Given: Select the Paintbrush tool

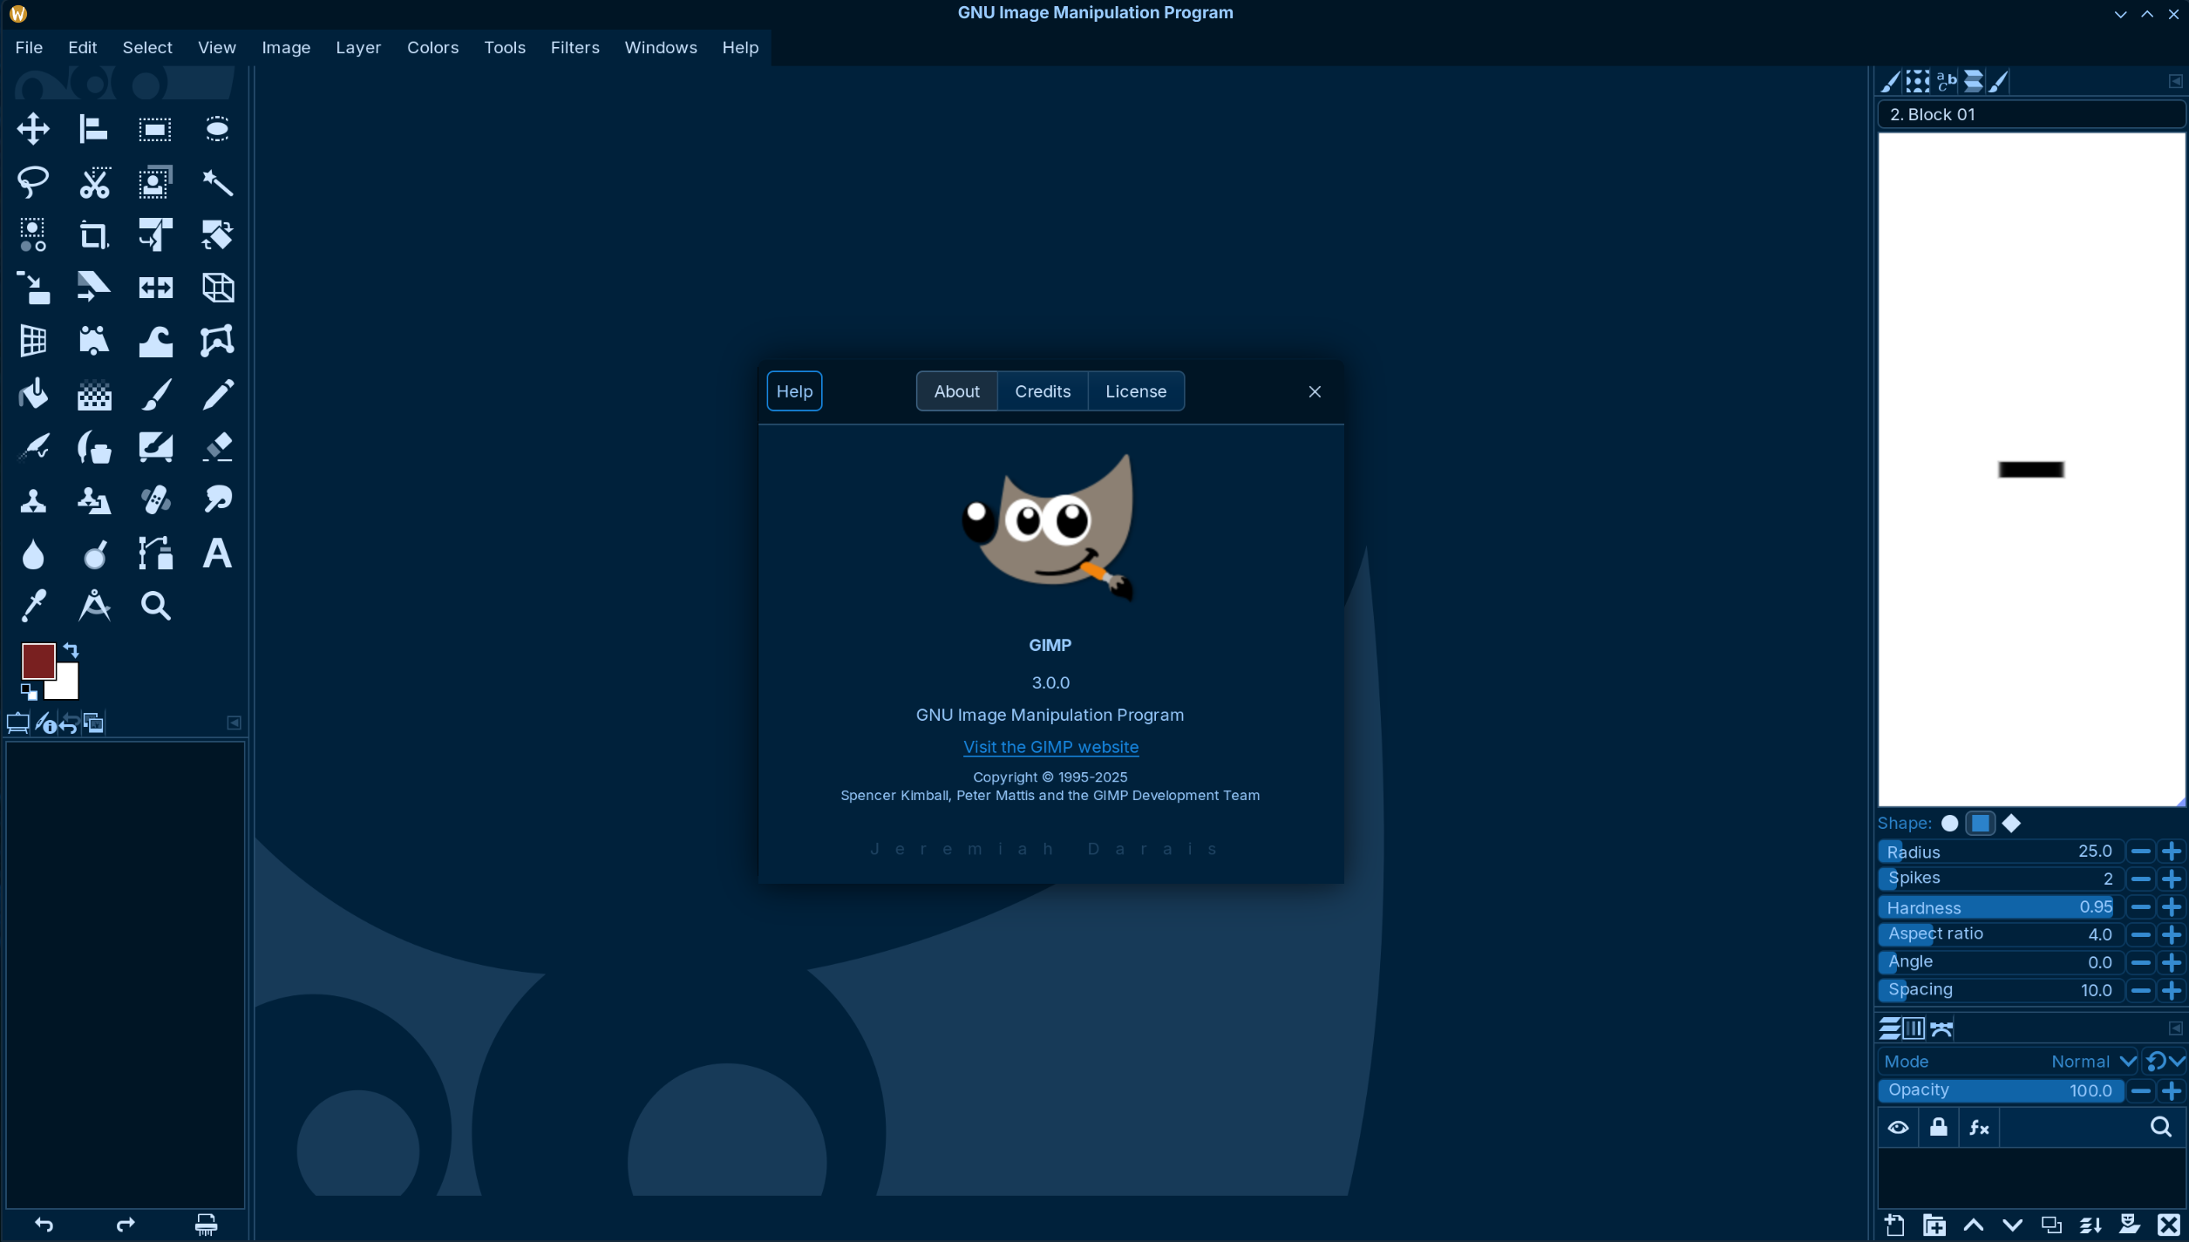Looking at the screenshot, I should (156, 394).
